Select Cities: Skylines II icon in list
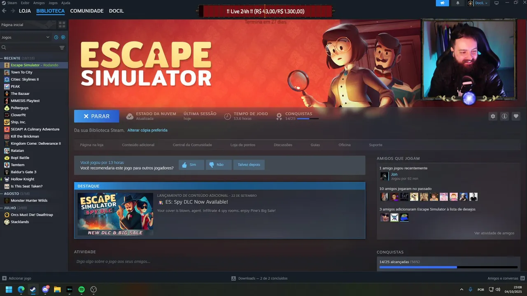527x296 pixels. [x=7, y=79]
